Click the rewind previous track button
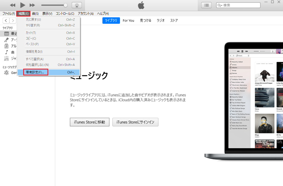 (12, 5)
